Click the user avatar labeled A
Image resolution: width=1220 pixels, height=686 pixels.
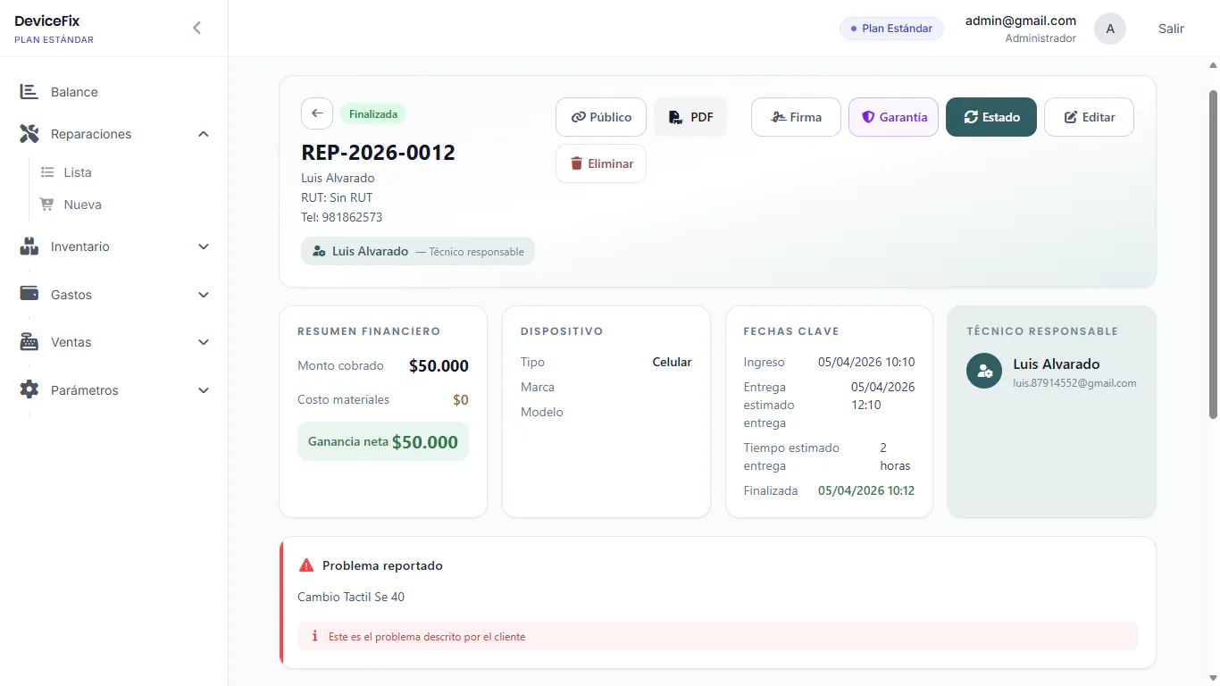pos(1110,29)
